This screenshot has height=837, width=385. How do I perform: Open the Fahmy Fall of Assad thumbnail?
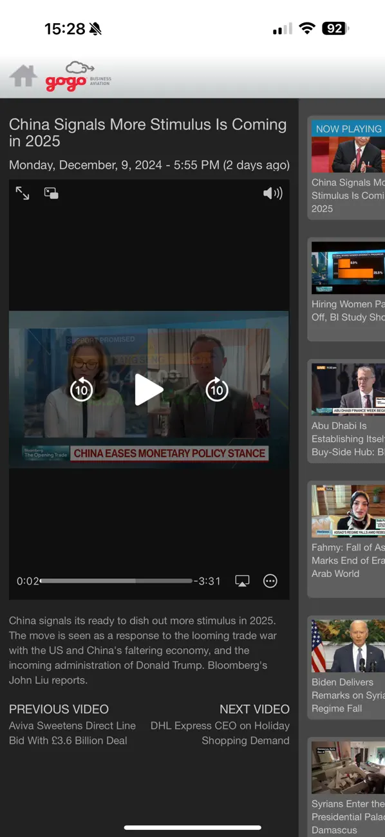pyautogui.click(x=348, y=511)
